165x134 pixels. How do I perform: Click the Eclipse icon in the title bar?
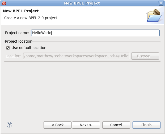coord(4,3)
